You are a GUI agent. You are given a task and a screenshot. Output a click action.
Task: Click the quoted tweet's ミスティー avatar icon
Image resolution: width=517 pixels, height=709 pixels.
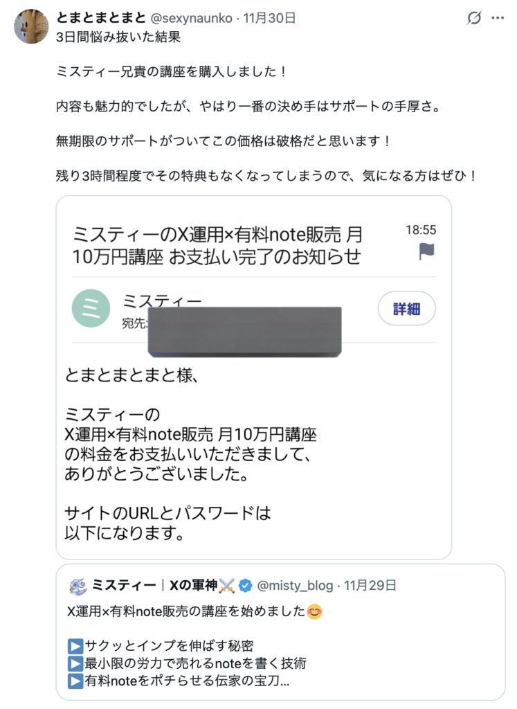click(78, 586)
